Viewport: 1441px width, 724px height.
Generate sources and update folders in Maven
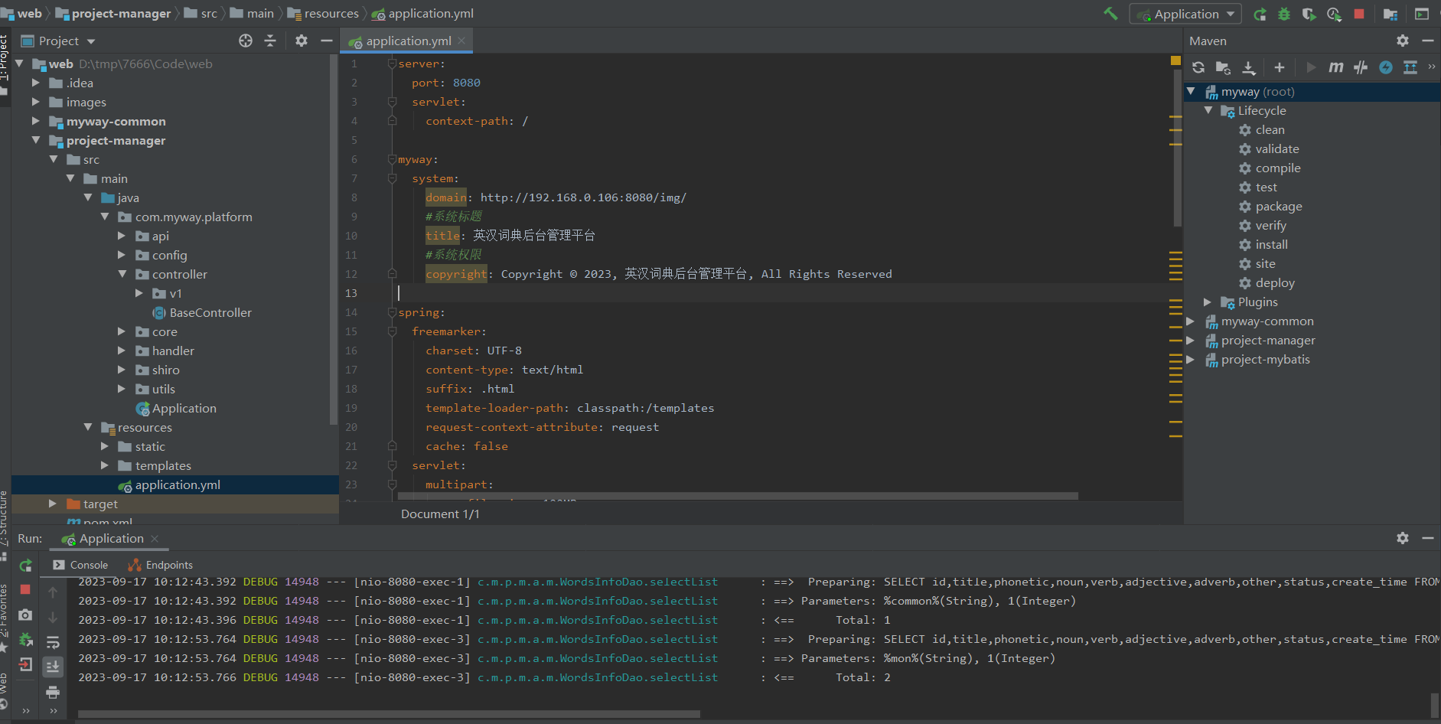click(1223, 67)
